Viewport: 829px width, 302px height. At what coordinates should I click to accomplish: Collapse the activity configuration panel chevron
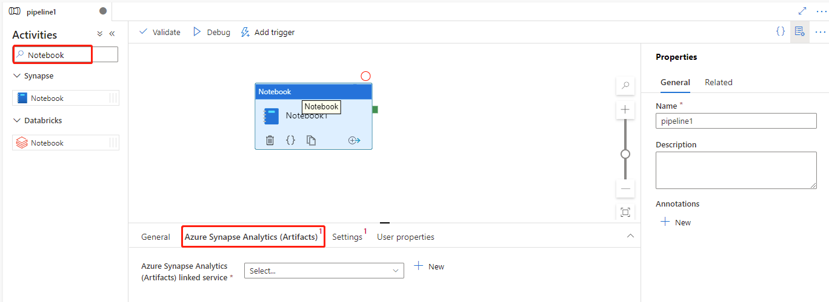[x=630, y=236]
